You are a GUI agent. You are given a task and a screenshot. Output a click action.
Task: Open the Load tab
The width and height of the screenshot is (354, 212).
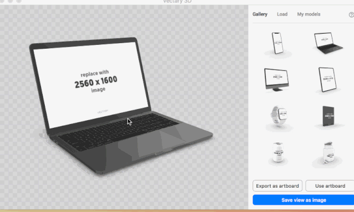point(282,14)
